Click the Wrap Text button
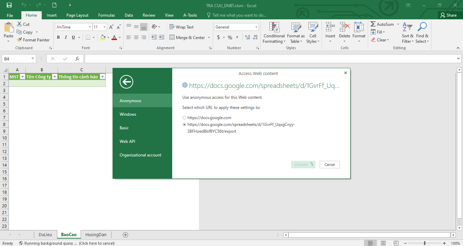This screenshot has height=246, width=463. click(181, 27)
